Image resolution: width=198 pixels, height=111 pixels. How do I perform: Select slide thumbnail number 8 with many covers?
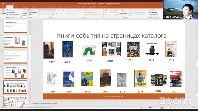(15, 101)
